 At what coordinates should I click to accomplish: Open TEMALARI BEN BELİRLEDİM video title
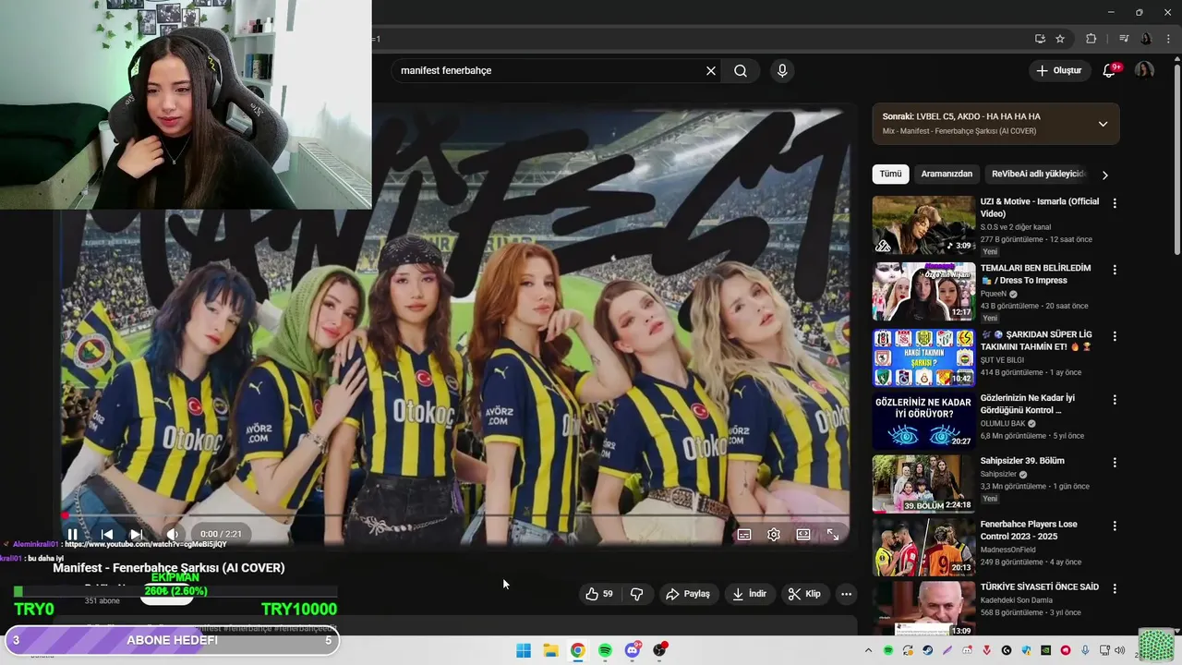click(1035, 274)
